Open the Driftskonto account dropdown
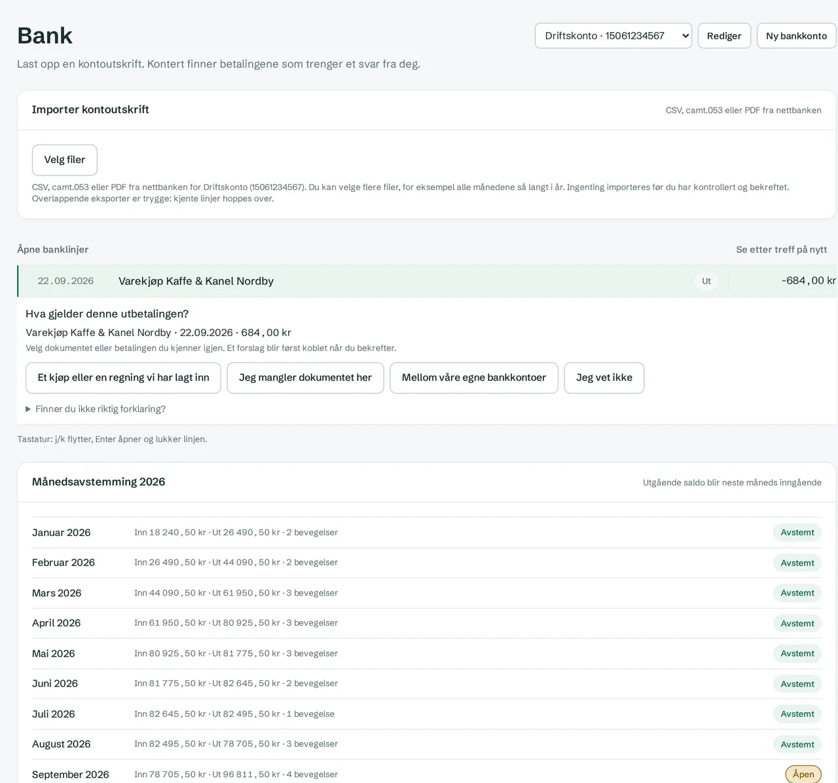 (x=613, y=36)
